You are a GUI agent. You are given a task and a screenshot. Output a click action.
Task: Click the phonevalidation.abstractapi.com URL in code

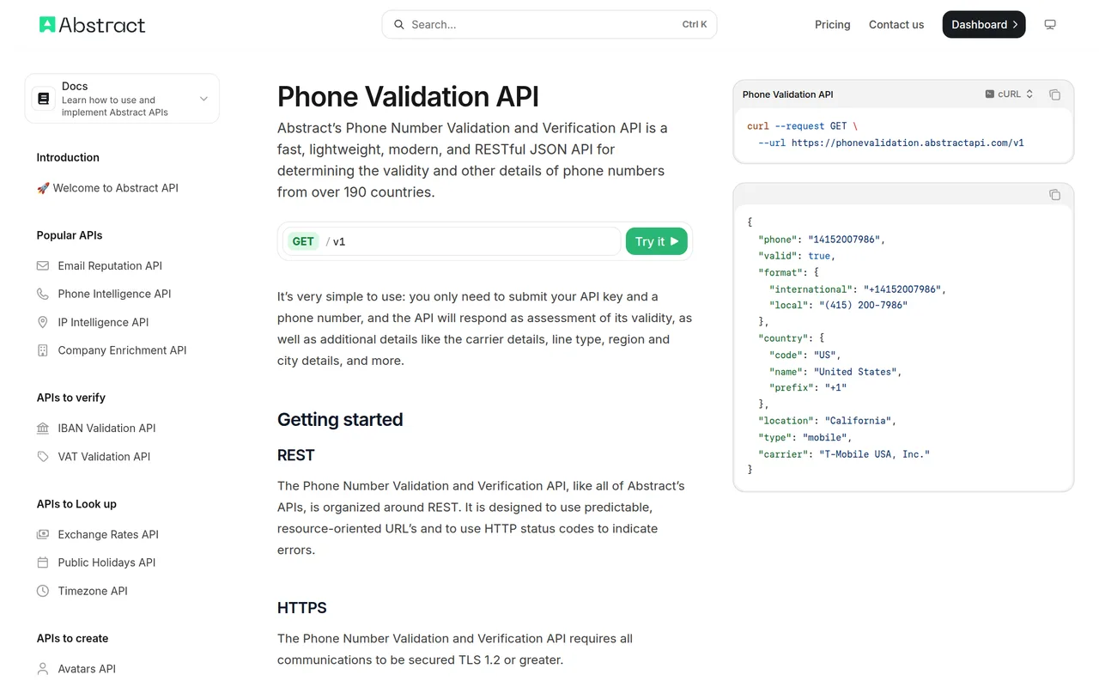908,143
